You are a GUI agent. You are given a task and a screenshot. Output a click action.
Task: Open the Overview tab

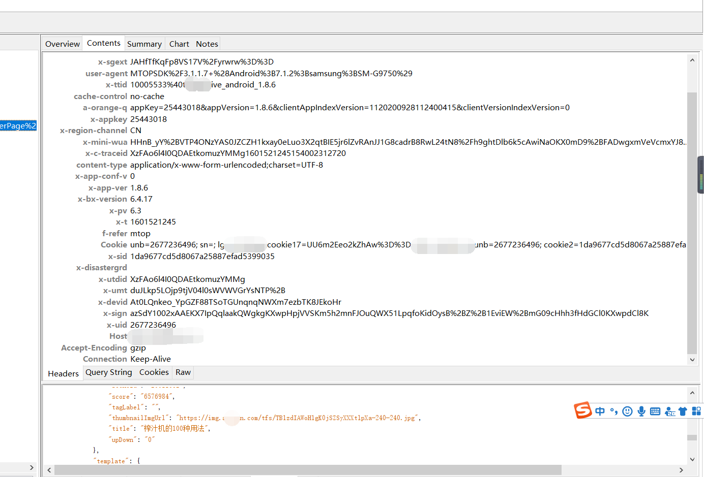tap(62, 44)
